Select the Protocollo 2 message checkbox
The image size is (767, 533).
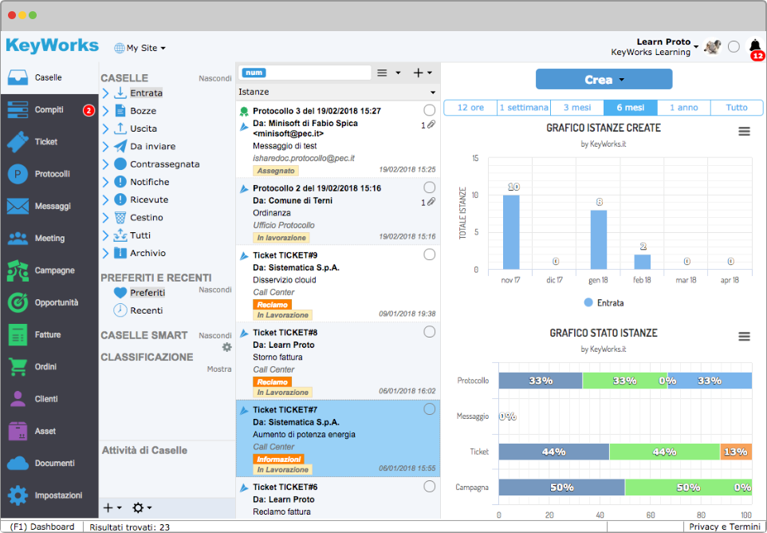429,188
